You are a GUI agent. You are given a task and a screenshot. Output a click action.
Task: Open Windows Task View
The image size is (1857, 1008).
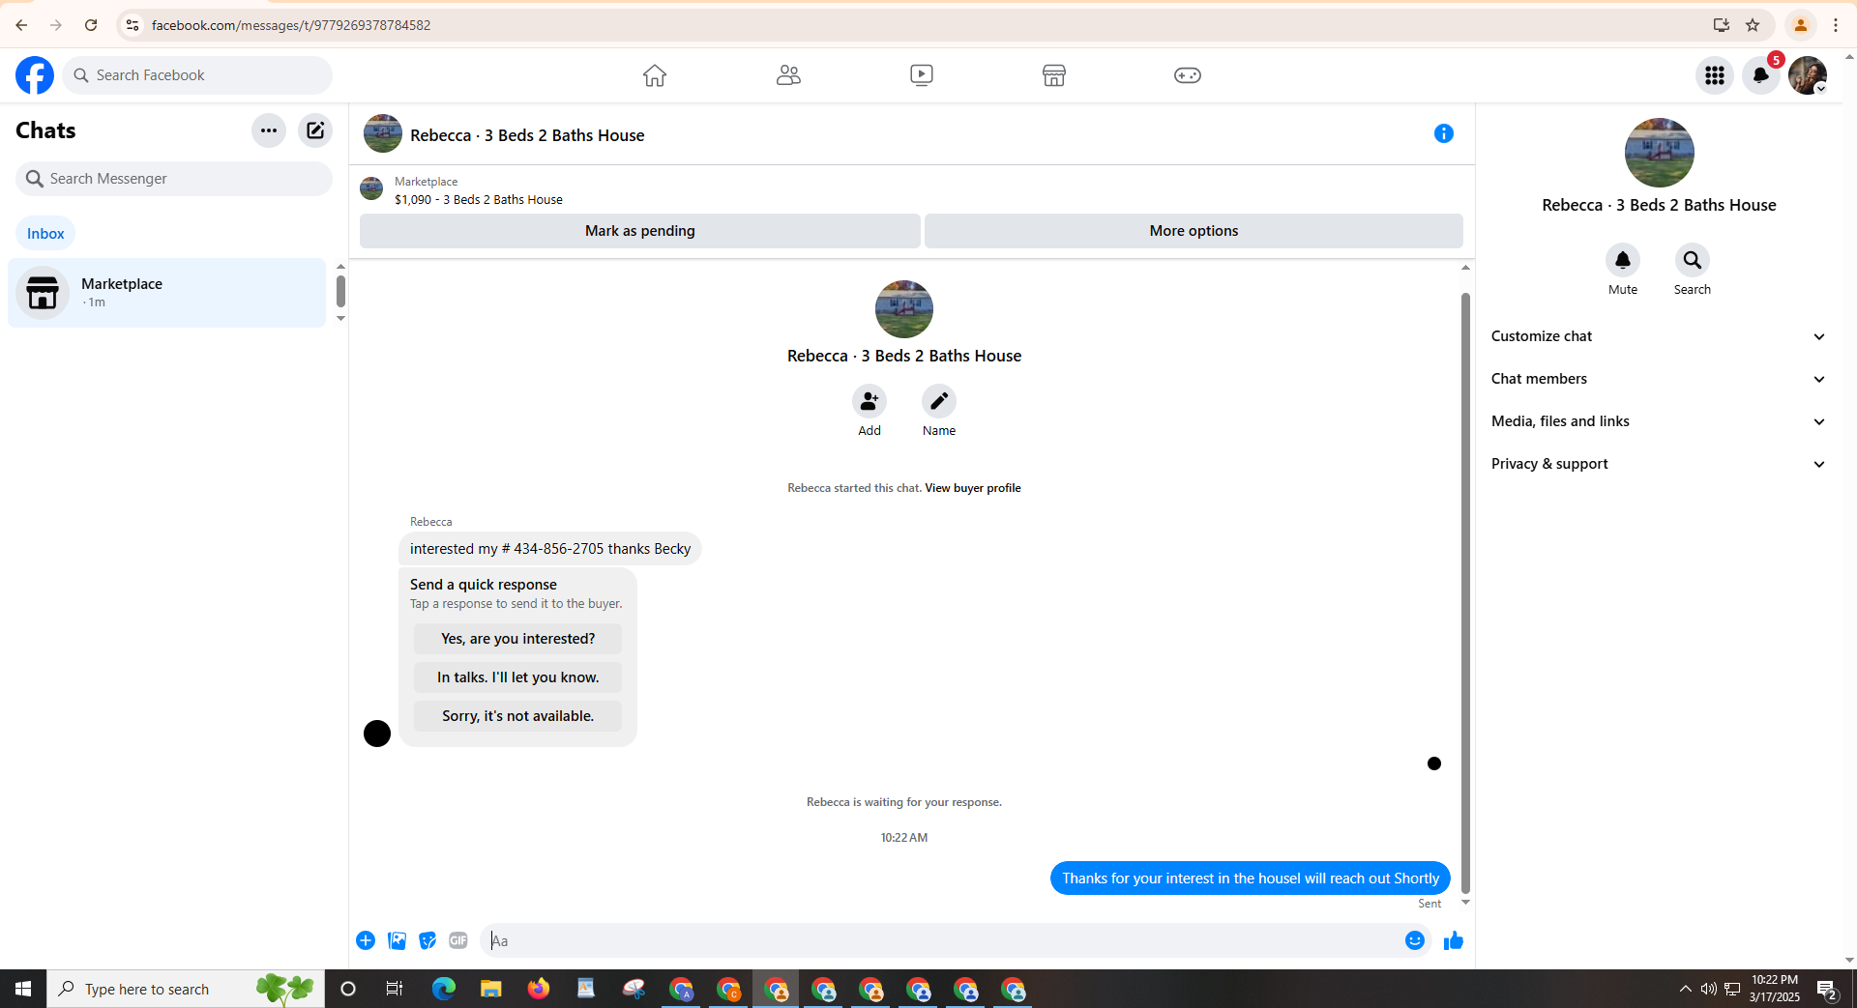click(395, 989)
